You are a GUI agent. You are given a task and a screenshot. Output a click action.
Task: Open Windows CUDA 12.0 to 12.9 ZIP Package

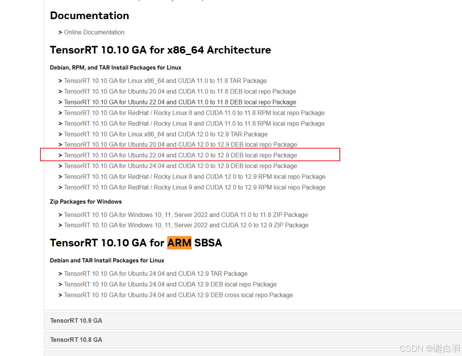[x=186, y=225]
